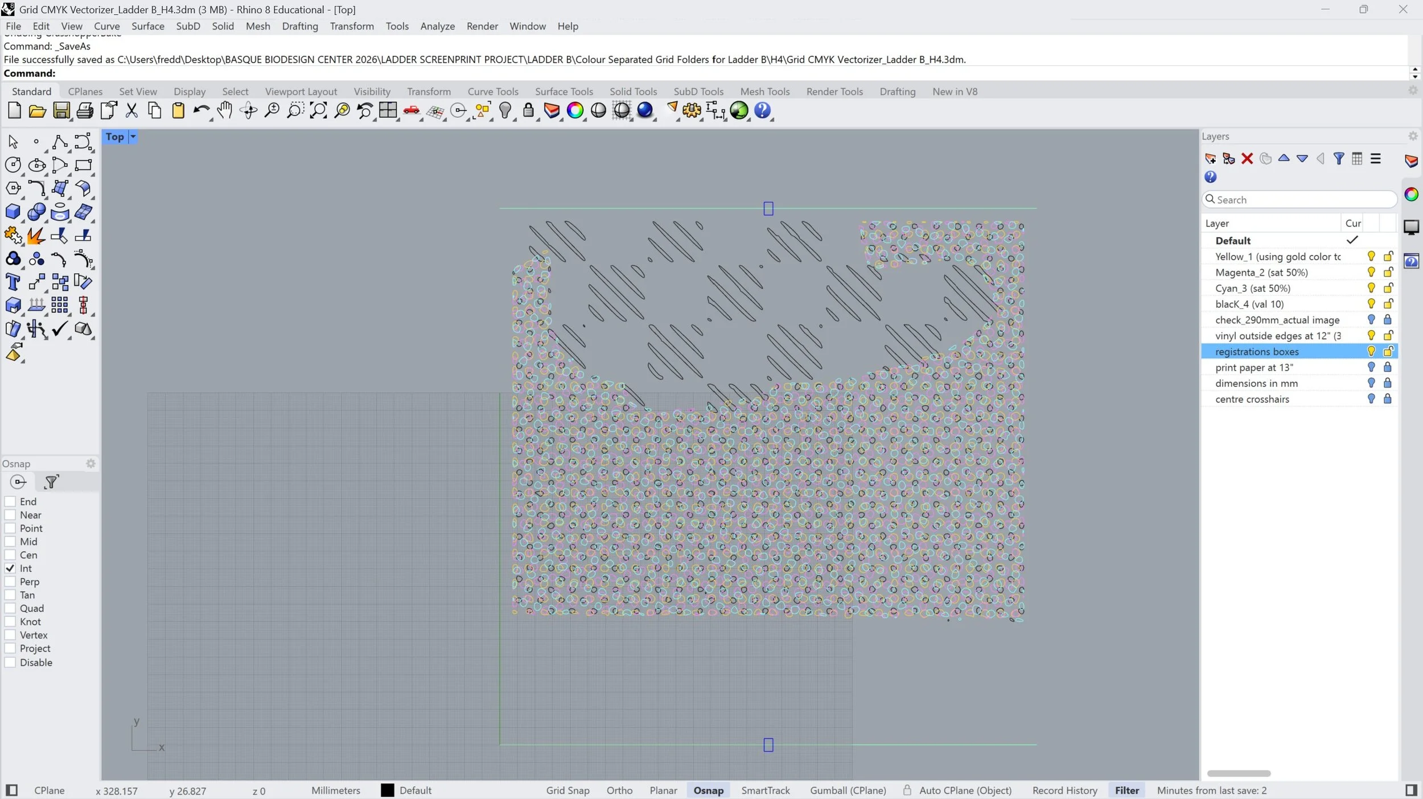The height and width of the screenshot is (799, 1423).
Task: Click the Layers search field
Action: click(x=1299, y=200)
